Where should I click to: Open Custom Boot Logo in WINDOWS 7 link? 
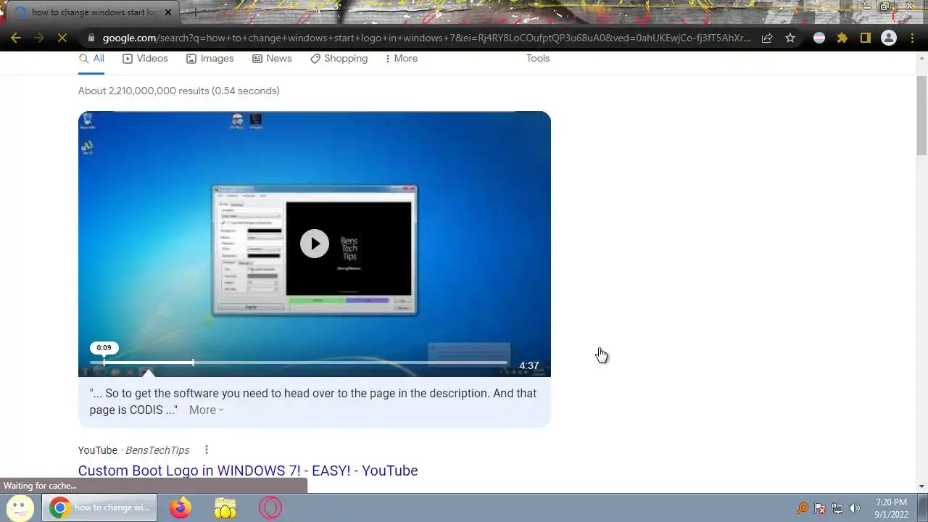[x=248, y=471]
